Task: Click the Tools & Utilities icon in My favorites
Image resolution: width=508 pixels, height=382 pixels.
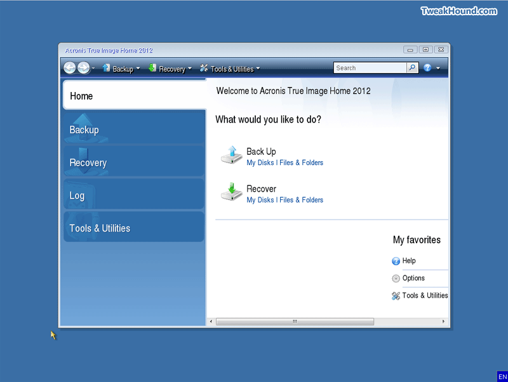Action: coord(396,296)
